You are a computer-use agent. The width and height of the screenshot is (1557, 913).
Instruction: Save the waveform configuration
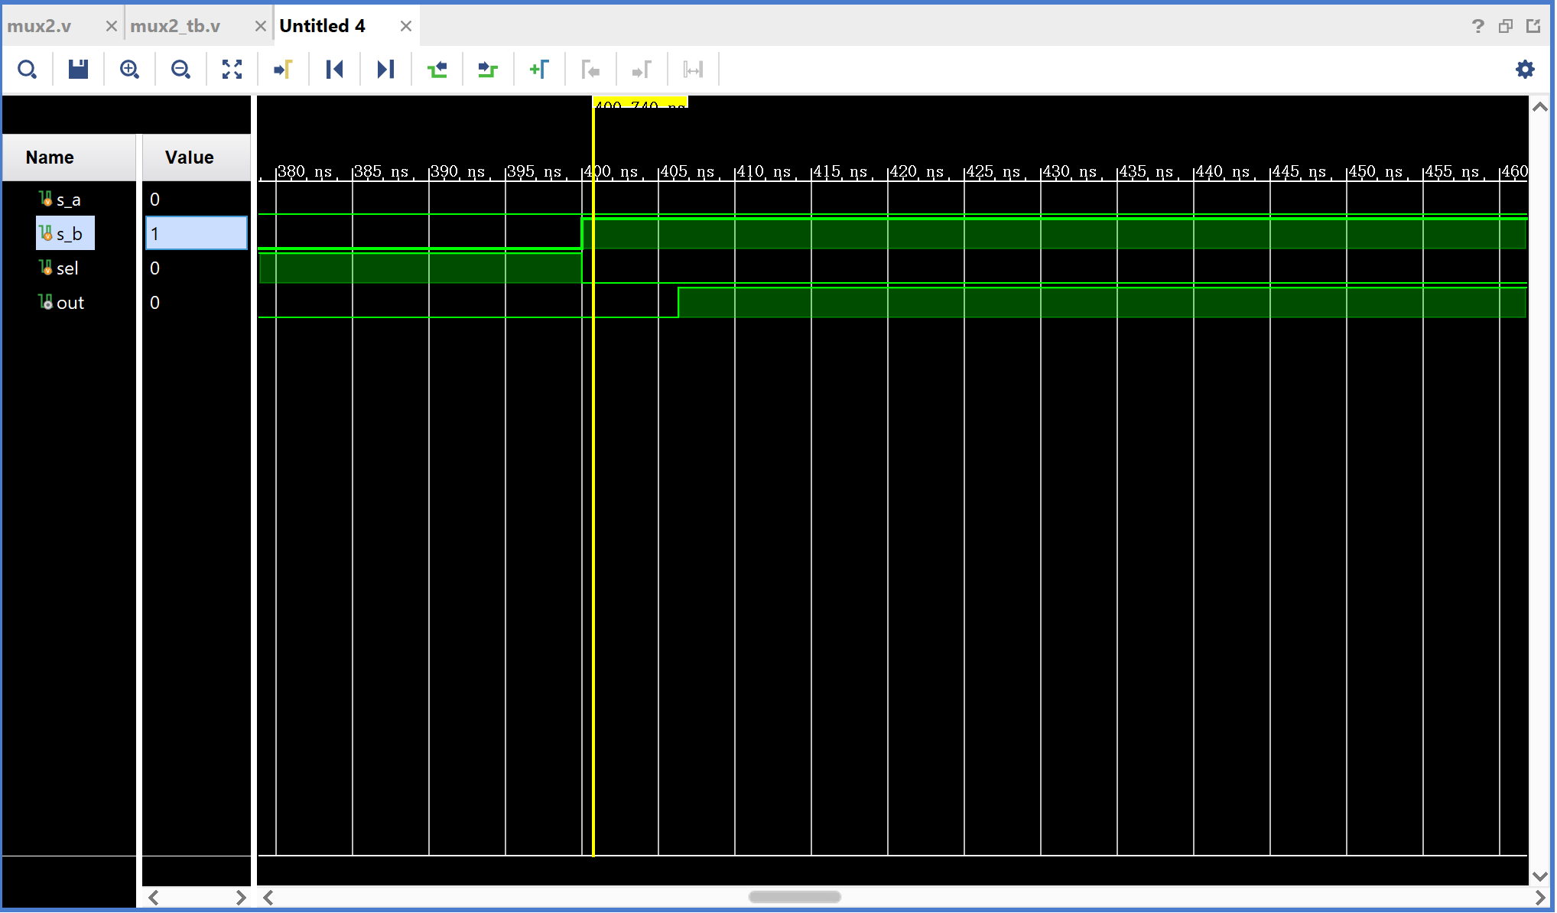[x=78, y=70]
